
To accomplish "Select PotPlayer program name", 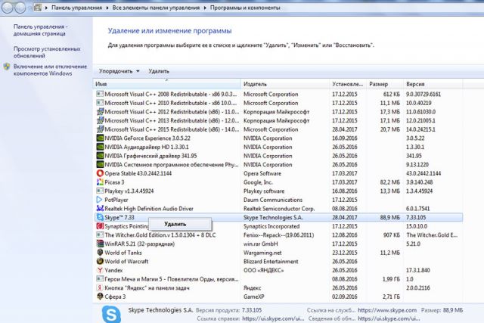I will click(116, 200).
